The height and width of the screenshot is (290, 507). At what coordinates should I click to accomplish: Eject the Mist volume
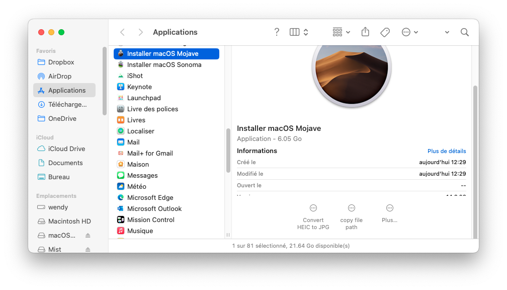pyautogui.click(x=88, y=249)
